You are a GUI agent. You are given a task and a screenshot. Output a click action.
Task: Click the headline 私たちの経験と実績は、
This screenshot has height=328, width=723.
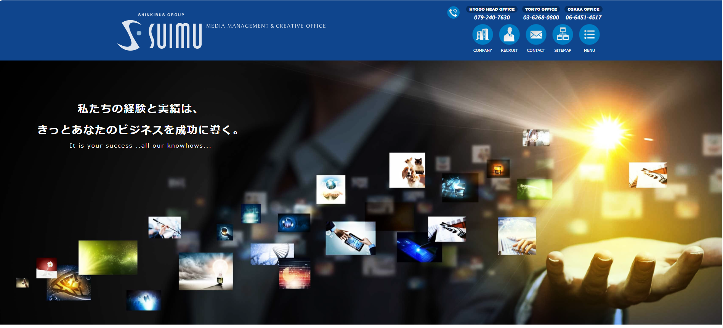137,109
